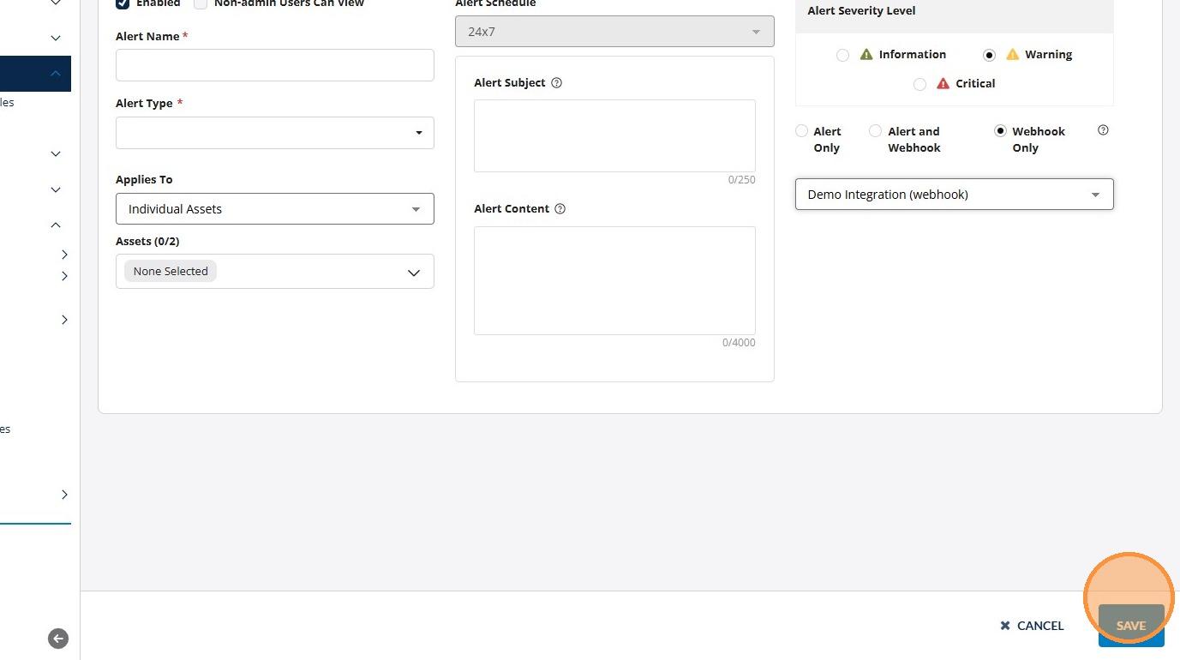Click the yellow Warning triangle icon
The height and width of the screenshot is (660, 1180).
pyautogui.click(x=1013, y=54)
